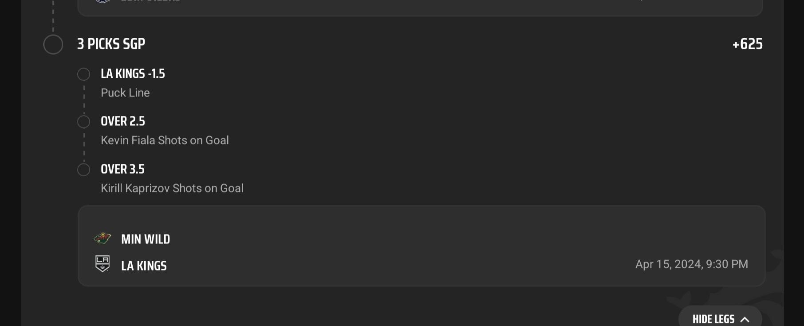
Task: Click the LA Kings shield logo
Action: [x=102, y=264]
